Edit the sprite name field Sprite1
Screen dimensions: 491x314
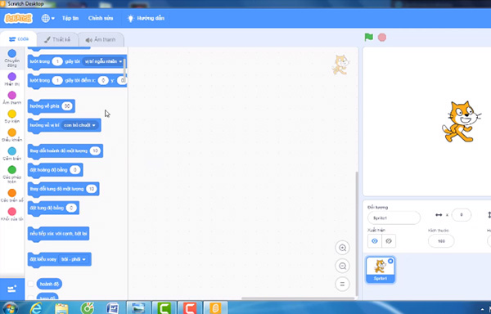394,218
